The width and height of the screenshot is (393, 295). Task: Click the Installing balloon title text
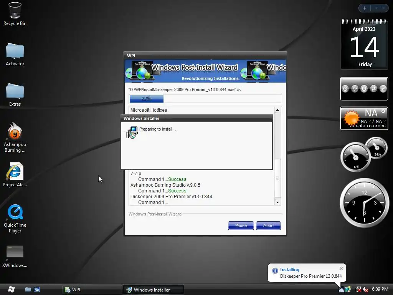tap(289, 270)
